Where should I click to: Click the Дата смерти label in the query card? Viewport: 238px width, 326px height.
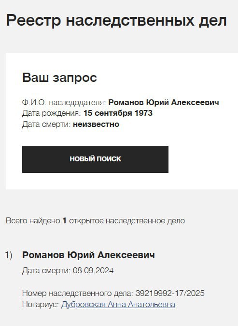point(46,124)
